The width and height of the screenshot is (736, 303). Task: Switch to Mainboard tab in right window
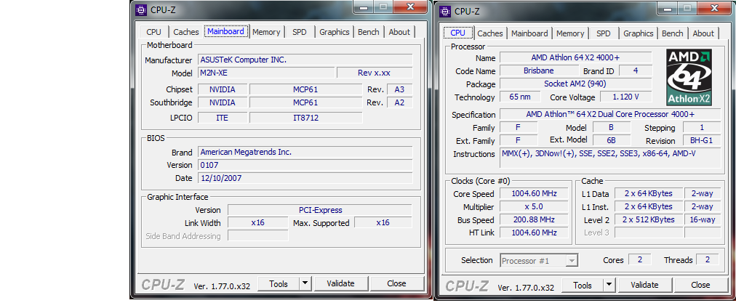529,33
